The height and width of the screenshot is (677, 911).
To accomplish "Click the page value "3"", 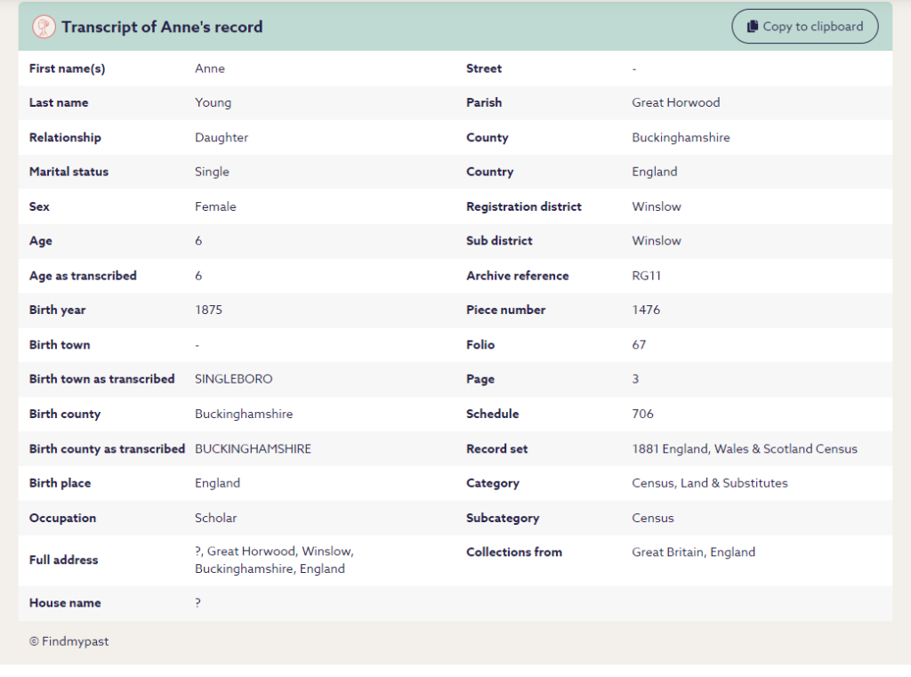I will coord(635,379).
